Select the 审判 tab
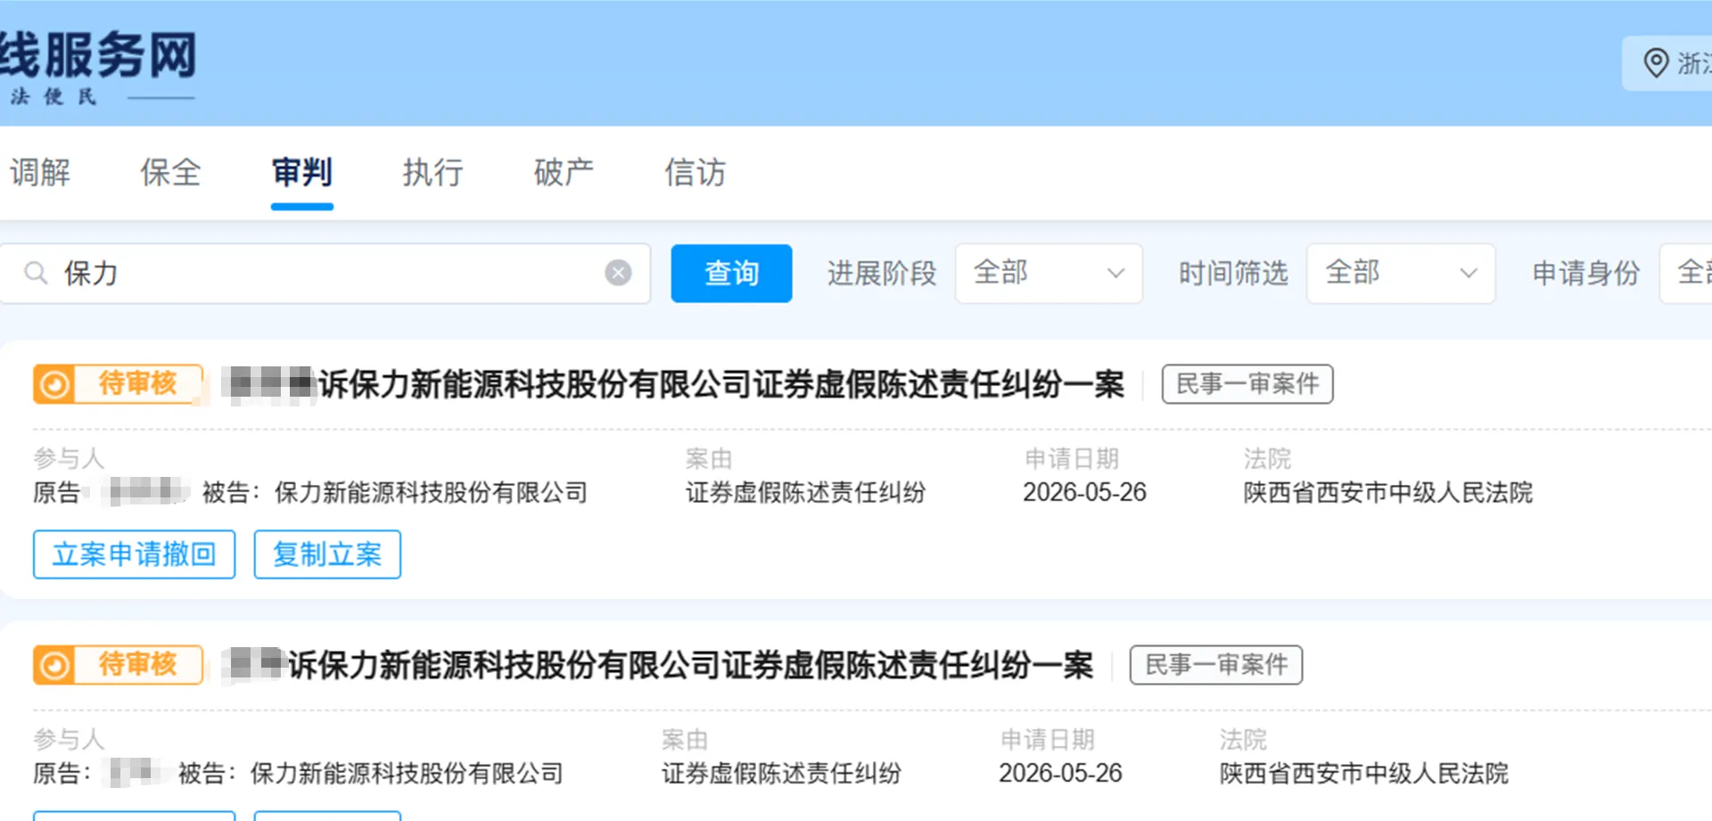Viewport: 1712px width, 821px height. pos(301,172)
